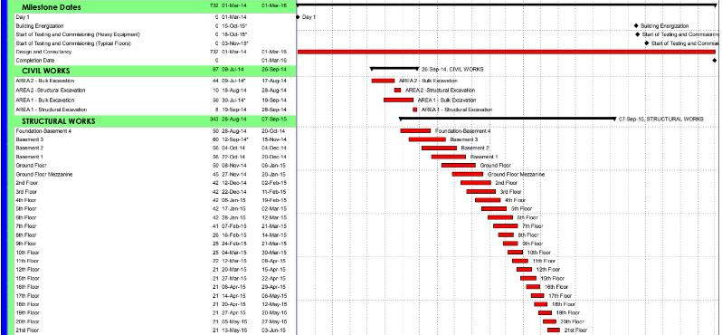Click finish date 07-Sep-15 of STRUCTURAL WORKS
This screenshot has width=722, height=335.
(274, 119)
